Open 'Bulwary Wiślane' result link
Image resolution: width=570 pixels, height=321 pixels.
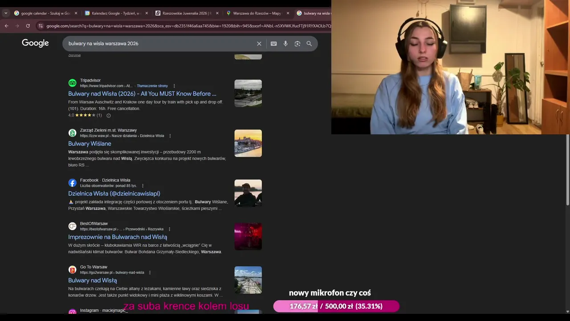pos(90,144)
